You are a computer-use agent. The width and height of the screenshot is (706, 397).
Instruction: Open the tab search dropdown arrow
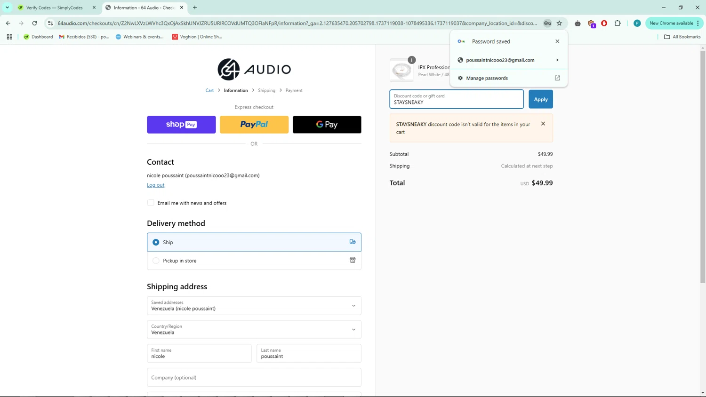(x=7, y=8)
